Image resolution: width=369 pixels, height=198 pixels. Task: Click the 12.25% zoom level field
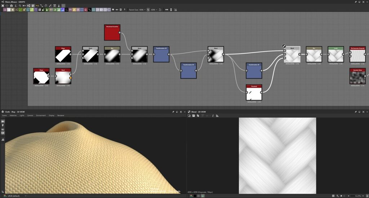pos(357,196)
